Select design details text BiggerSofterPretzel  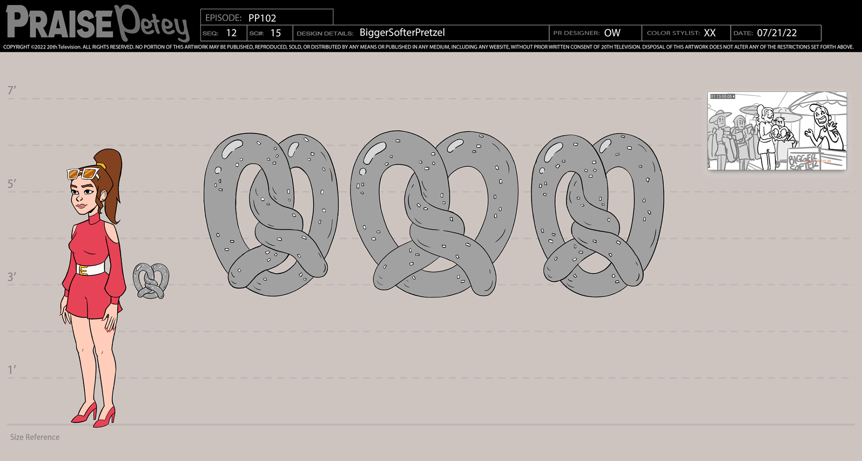tap(402, 33)
